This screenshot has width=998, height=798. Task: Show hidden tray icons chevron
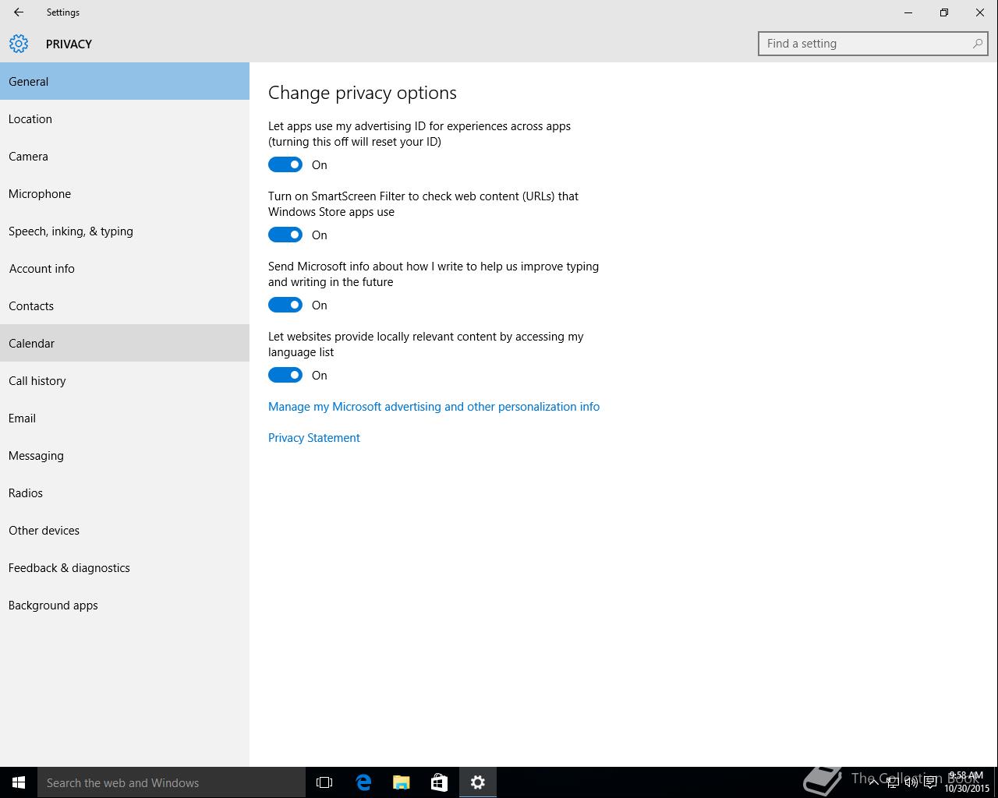pos(873,782)
